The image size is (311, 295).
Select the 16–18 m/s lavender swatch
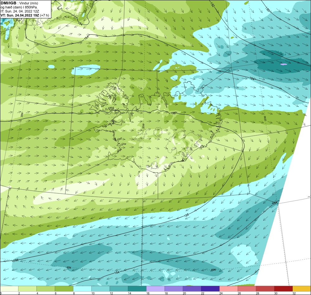click(x=155, y=288)
